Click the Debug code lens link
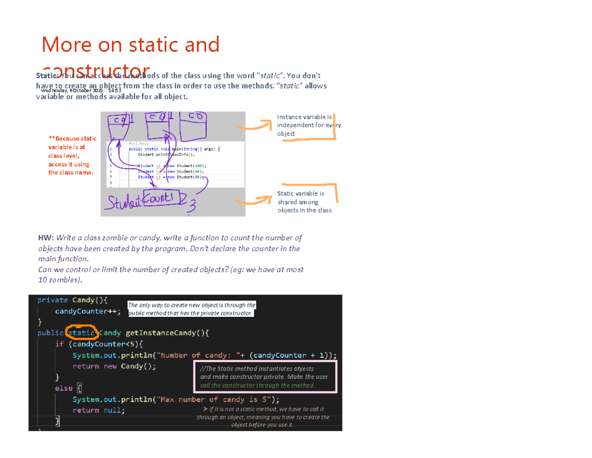The height and width of the screenshot is (458, 592). pyautogui.click(x=143, y=143)
